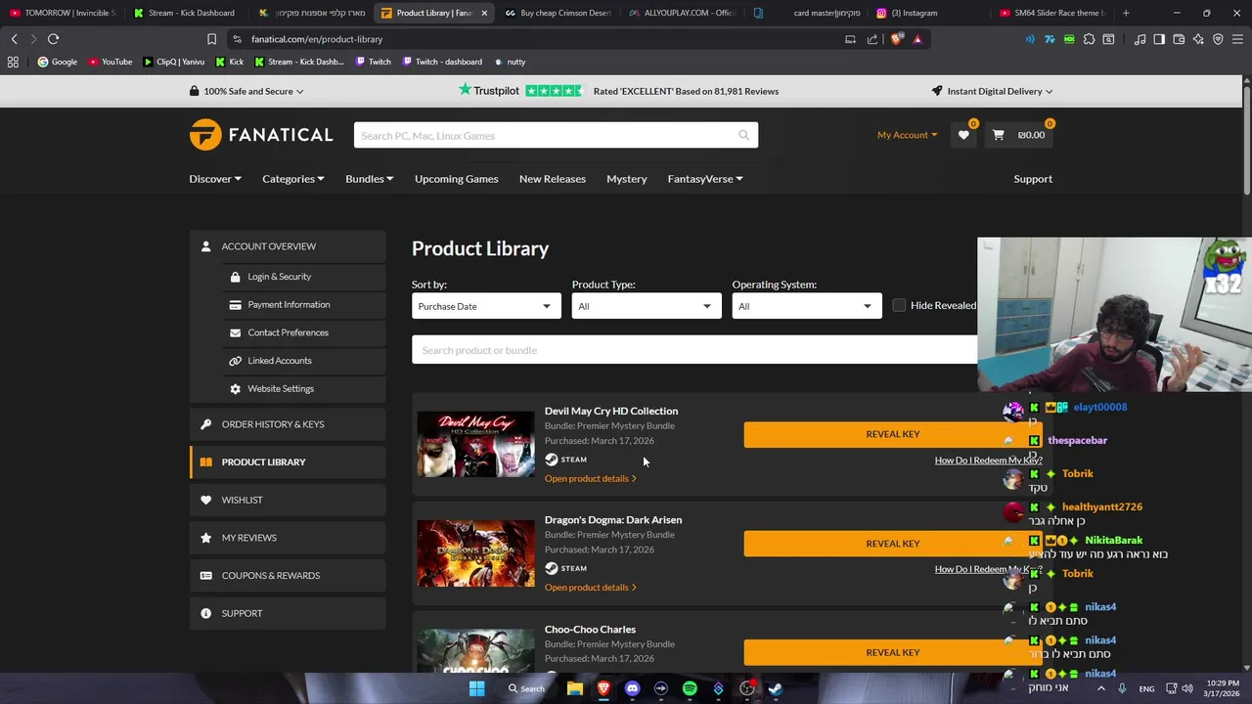
Task: Switch to Buy cheap Crimson Desert tab
Action: 558,13
